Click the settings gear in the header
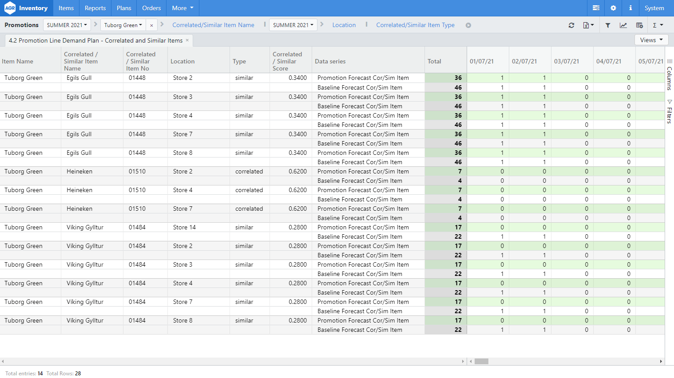Image resolution: width=674 pixels, height=378 pixels. pos(613,8)
